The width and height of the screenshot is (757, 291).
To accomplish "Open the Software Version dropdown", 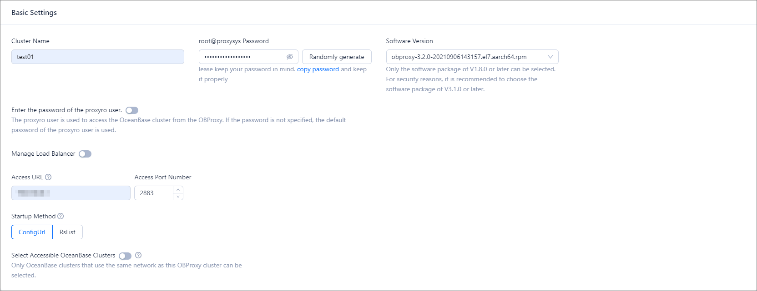I will click(466, 57).
